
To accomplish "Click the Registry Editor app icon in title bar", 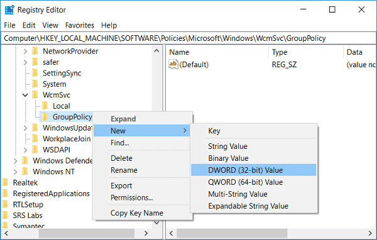I will [9, 10].
